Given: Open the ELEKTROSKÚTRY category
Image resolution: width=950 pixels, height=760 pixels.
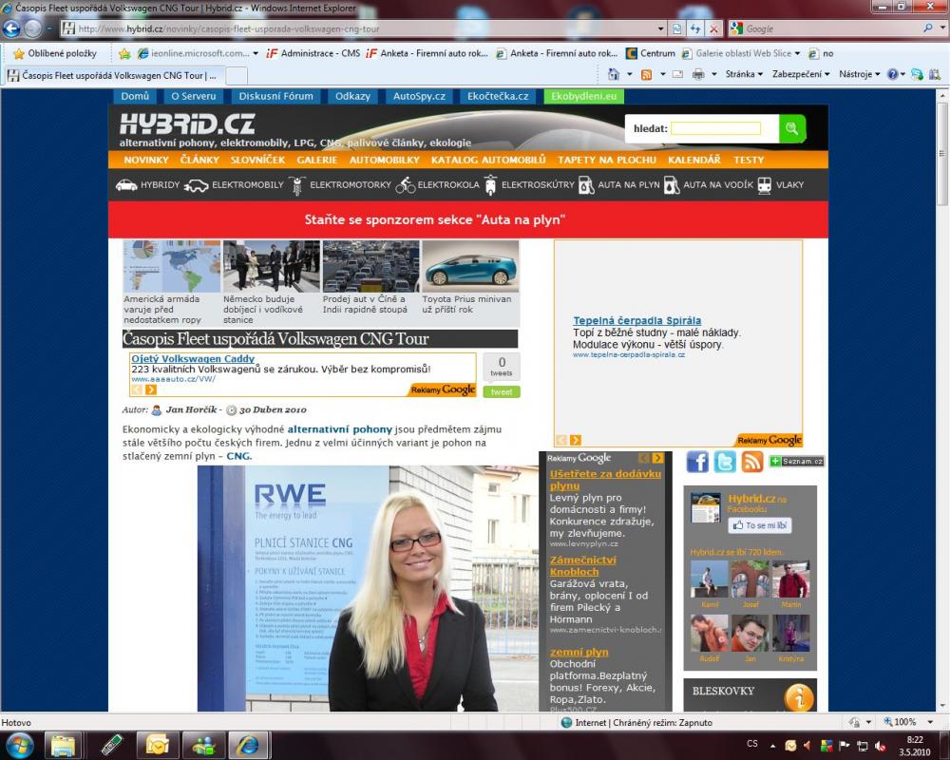Looking at the screenshot, I should click(x=529, y=185).
